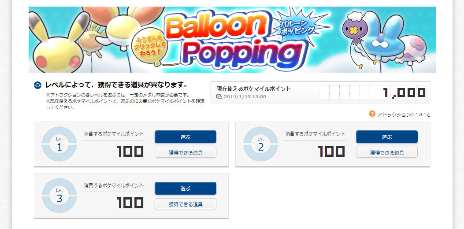The width and height of the screenshot is (464, 229).
Task: Click the Lv. 2 circle badge
Action: click(x=261, y=144)
